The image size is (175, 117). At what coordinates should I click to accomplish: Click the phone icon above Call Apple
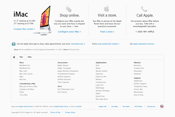tap(144, 9)
